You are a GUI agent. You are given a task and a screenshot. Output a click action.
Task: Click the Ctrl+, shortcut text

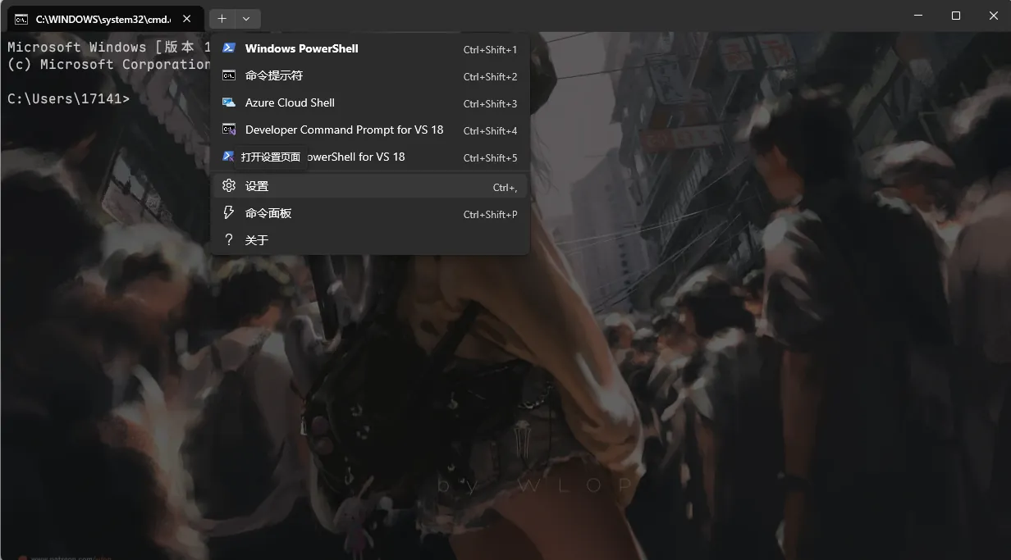click(505, 187)
